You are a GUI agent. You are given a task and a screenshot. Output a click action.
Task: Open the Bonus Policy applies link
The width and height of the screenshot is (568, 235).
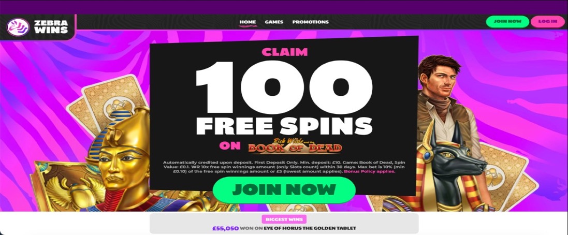(x=370, y=171)
